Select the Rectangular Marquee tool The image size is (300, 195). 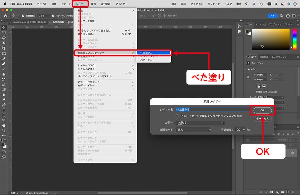pyautogui.click(x=4, y=33)
